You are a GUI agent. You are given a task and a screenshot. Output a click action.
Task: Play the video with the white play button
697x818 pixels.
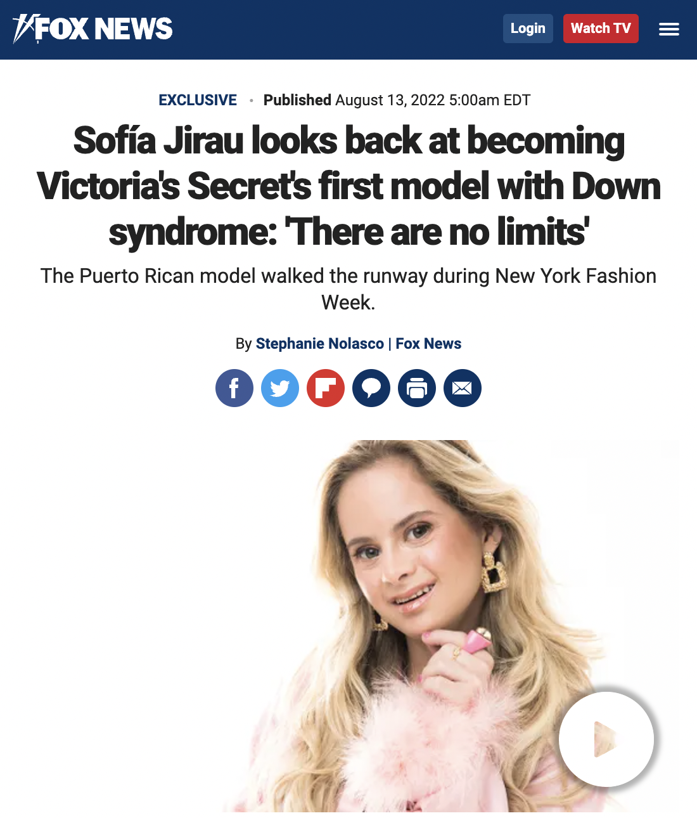(606, 739)
